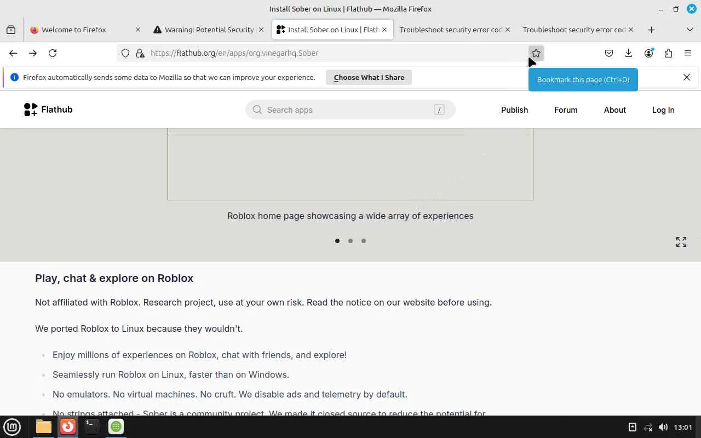701x438 pixels.
Task: Launch the Terminal from the taskbar
Action: tap(92, 427)
